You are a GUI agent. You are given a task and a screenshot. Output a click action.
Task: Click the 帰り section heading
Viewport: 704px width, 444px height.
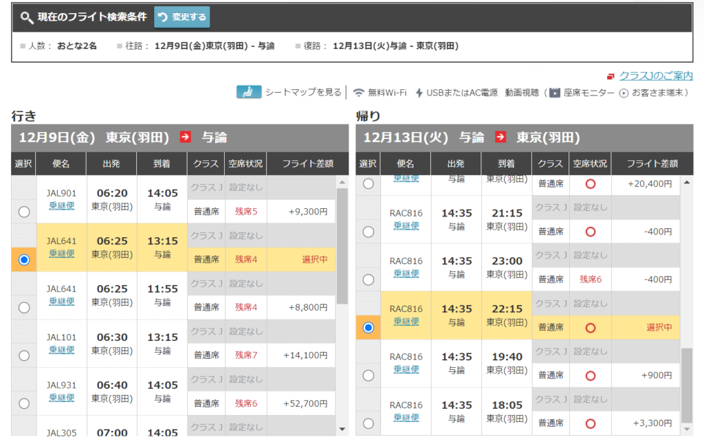tap(368, 116)
